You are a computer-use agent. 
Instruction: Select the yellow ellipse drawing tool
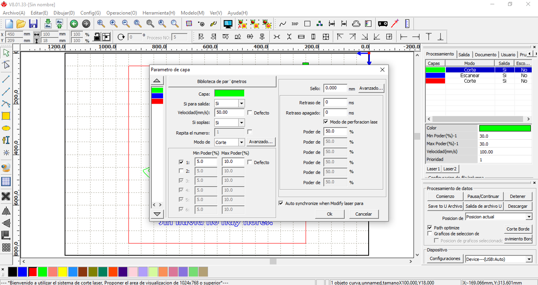click(x=6, y=128)
